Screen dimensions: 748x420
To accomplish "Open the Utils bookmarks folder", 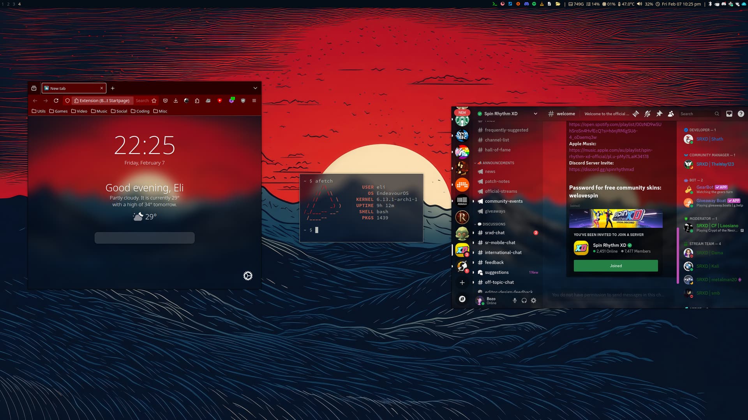I will click(39, 111).
